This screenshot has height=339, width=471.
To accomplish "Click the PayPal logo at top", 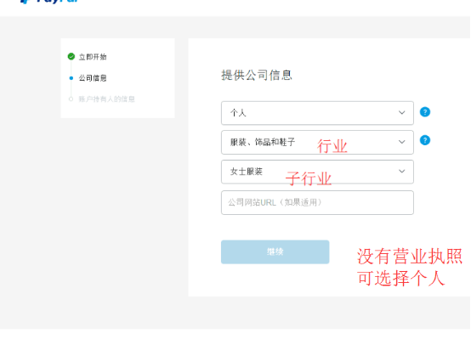I will click(49, 2).
